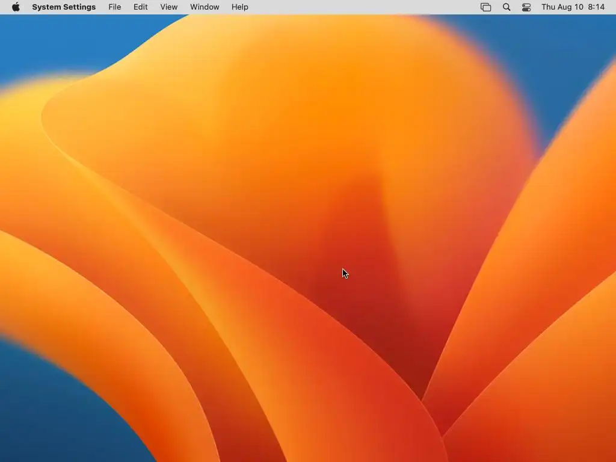Screen dimensions: 616x462
Task: Open the Edit menu
Action: tap(140, 7)
